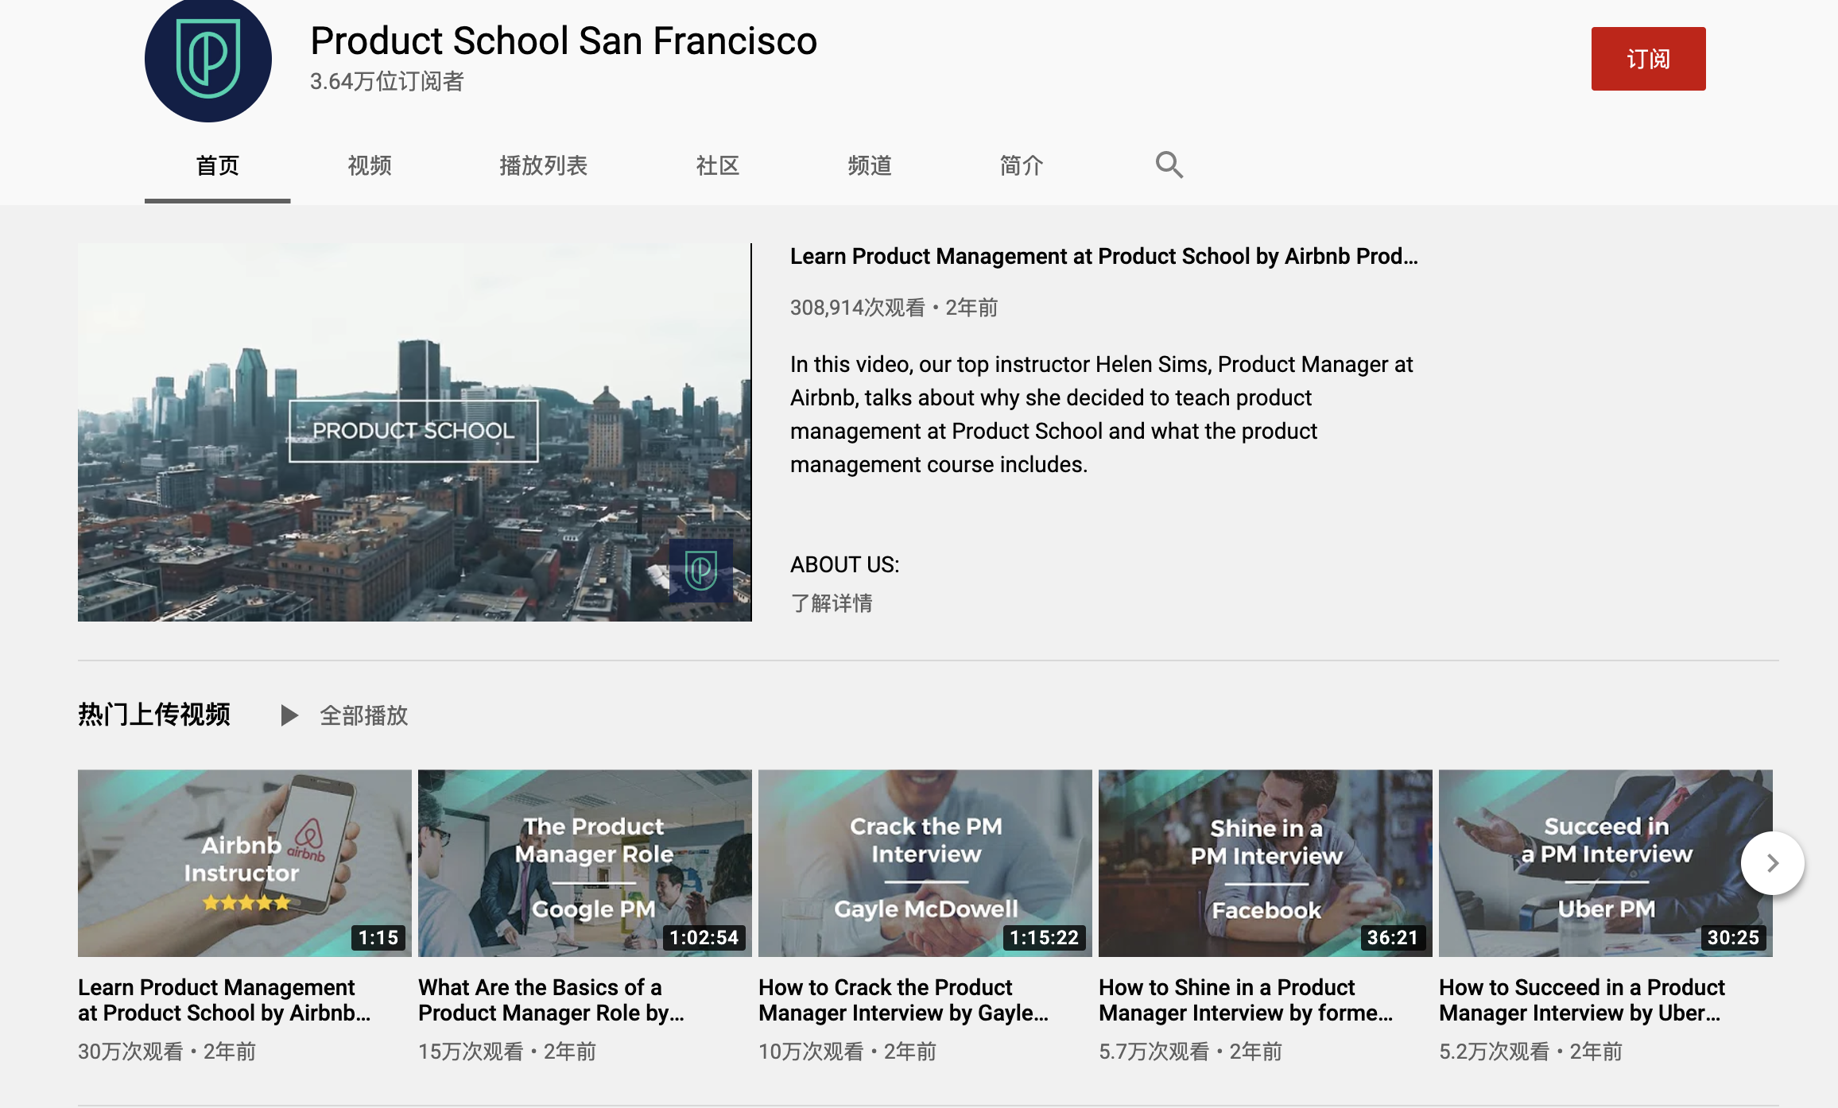The image size is (1838, 1108).
Task: Open the 频道 tab
Action: point(870,165)
